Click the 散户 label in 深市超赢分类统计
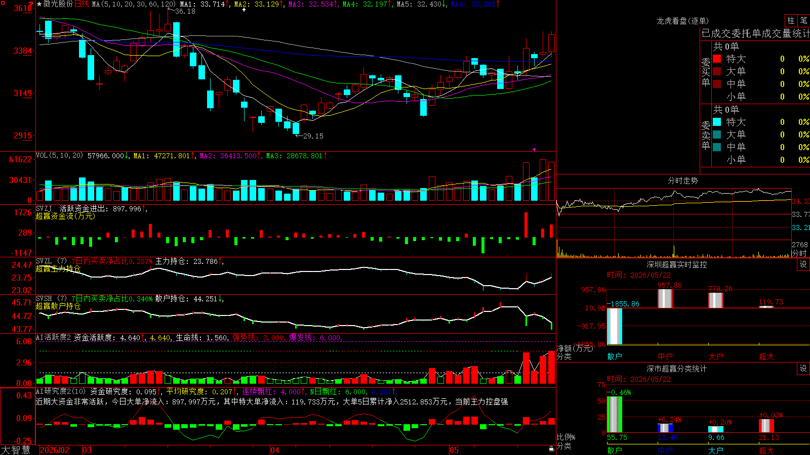Viewport: 810px width, 455px height. tap(615, 450)
